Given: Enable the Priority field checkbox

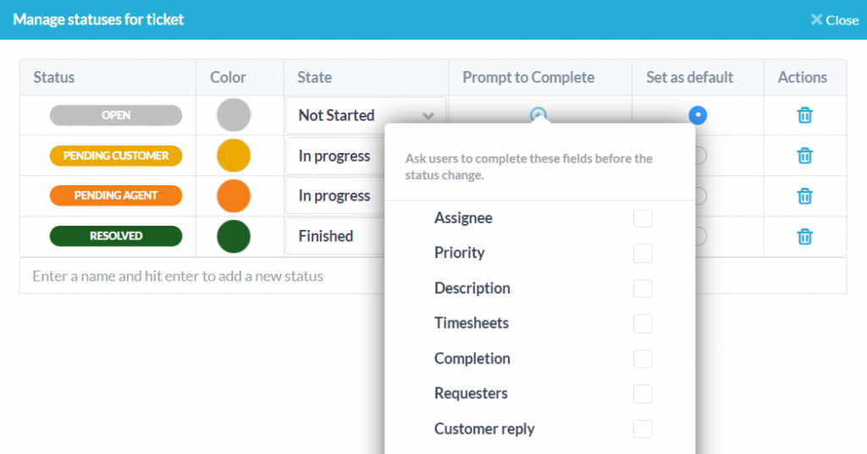Looking at the screenshot, I should (643, 254).
